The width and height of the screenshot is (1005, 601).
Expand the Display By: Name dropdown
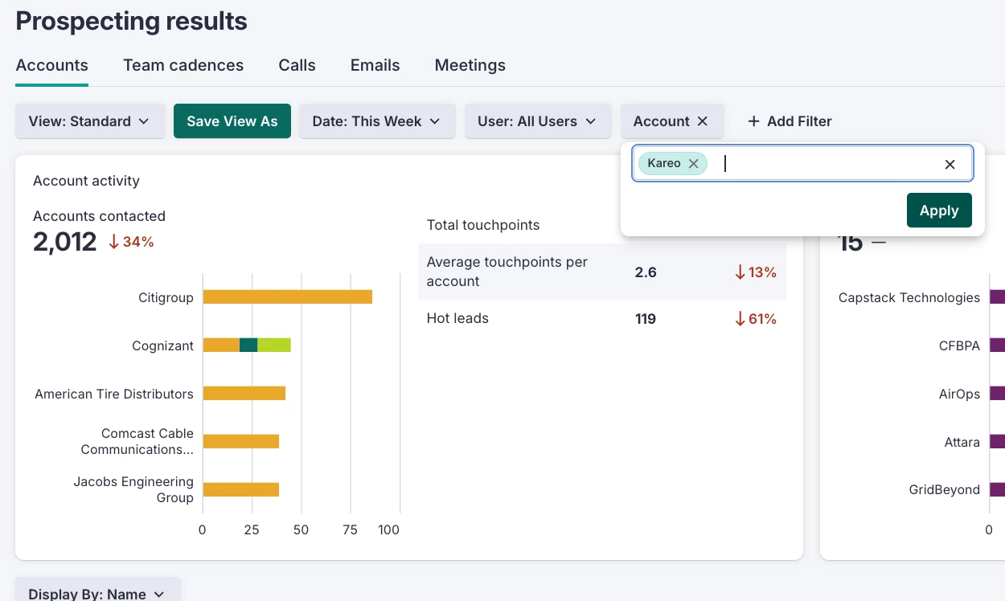(x=97, y=594)
